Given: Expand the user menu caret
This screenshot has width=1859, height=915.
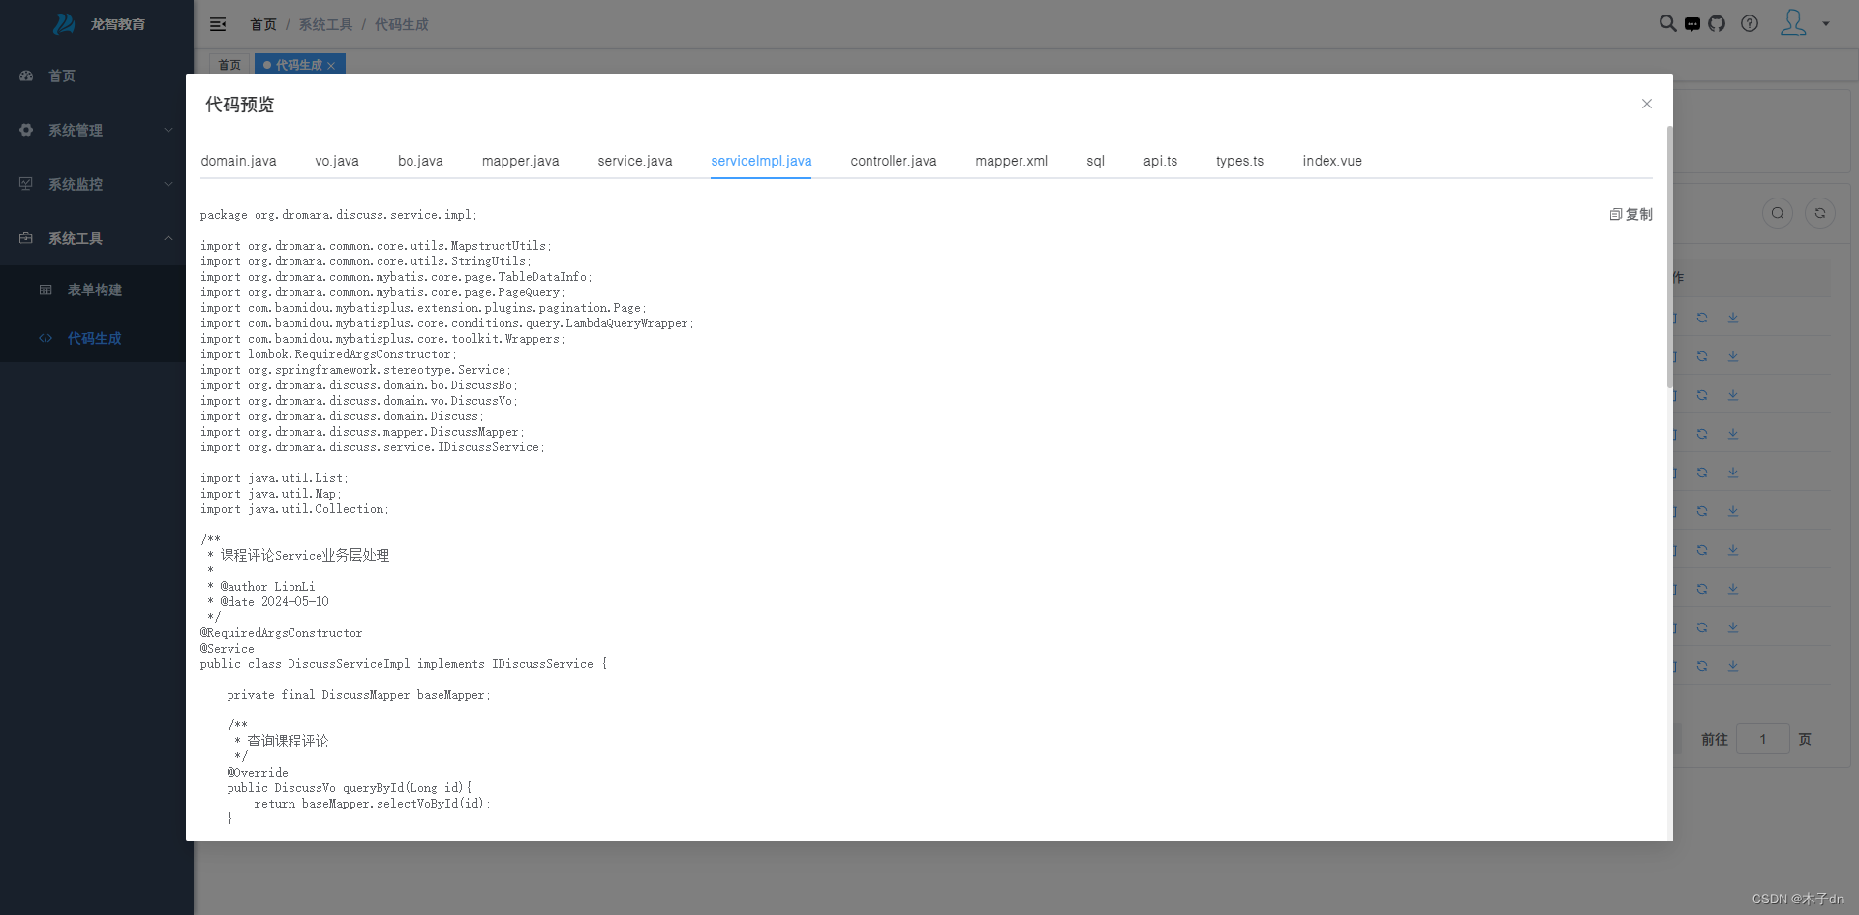Looking at the screenshot, I should pyautogui.click(x=1826, y=24).
